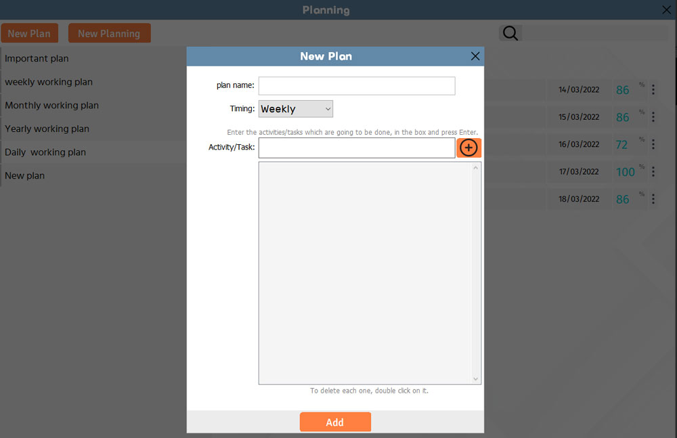Click the 16/03/2022 date cell
Screen dimensions: 677x438
(579, 144)
